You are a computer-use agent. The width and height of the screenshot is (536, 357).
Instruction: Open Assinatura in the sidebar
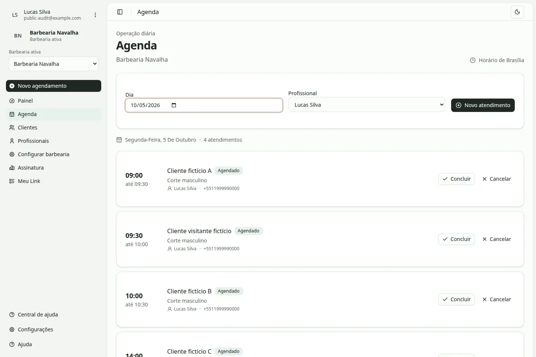point(54,168)
